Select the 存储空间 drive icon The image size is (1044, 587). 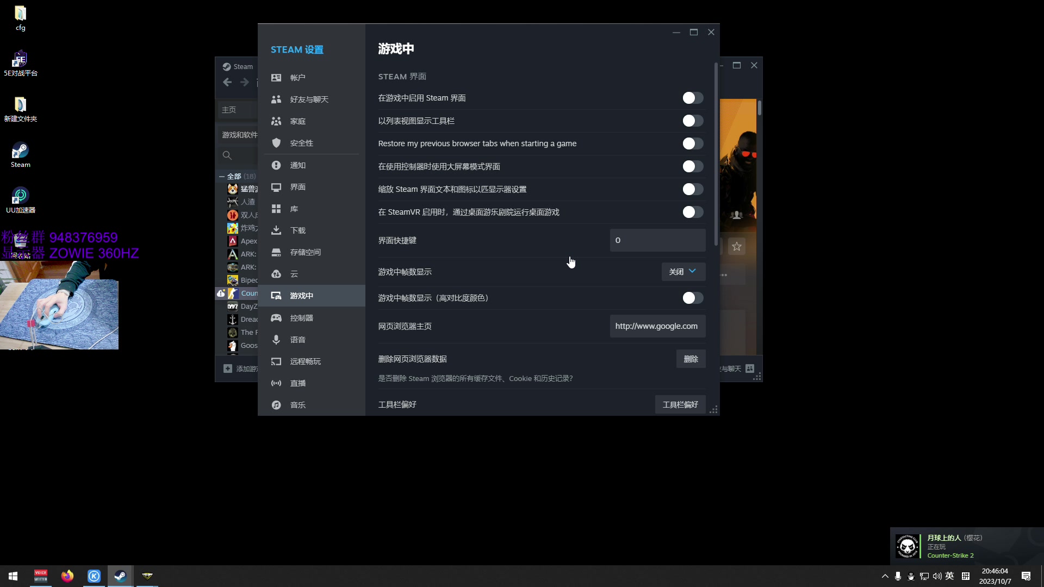pyautogui.click(x=276, y=252)
